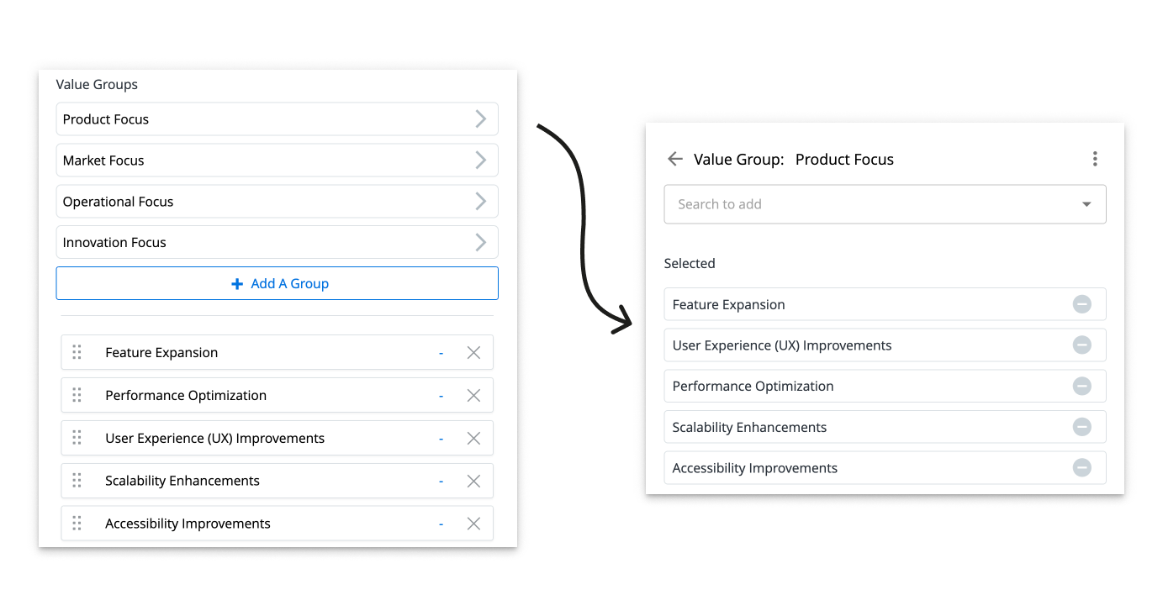
Task: Click the back arrow beside Value Group
Action: (674, 159)
